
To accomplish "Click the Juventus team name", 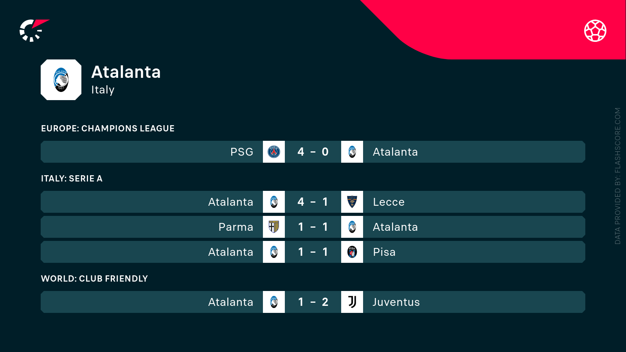I will (x=396, y=302).
